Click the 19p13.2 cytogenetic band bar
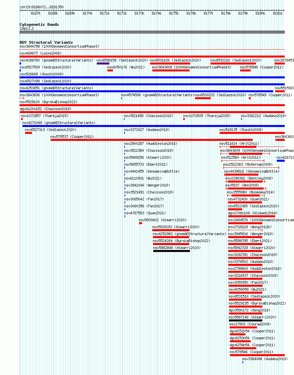The image size is (294, 375). [152, 32]
